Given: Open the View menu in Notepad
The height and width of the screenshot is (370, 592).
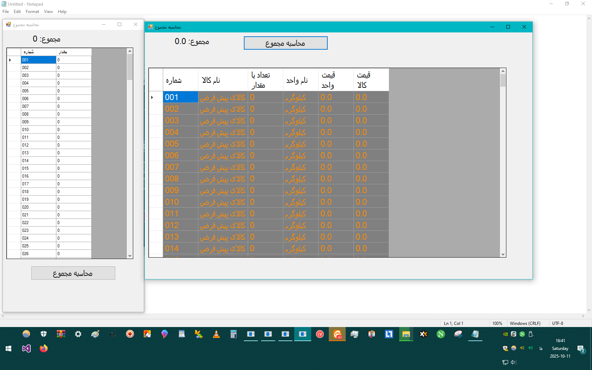Looking at the screenshot, I should (48, 12).
